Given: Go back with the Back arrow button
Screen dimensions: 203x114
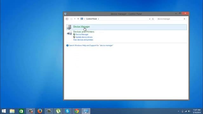Looking at the screenshot, I should coord(67,19).
